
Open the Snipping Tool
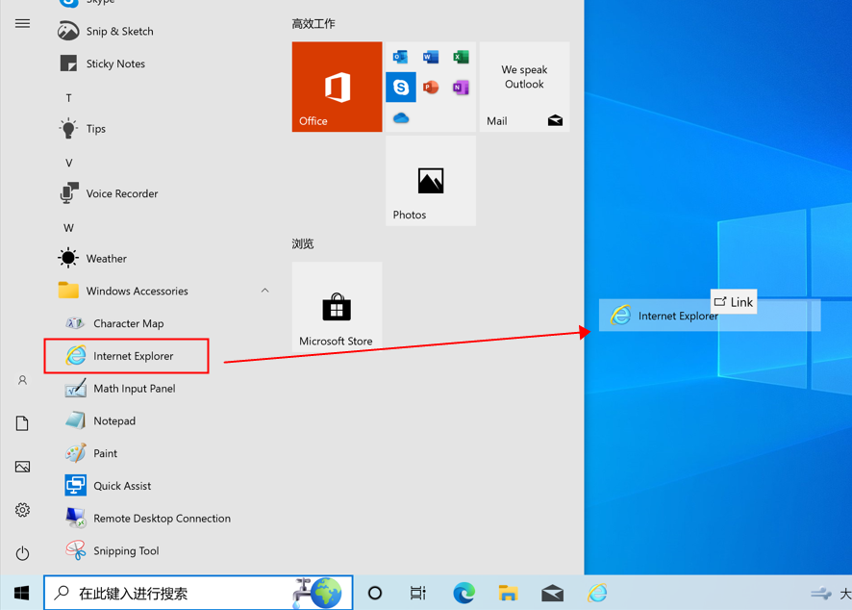click(x=125, y=551)
